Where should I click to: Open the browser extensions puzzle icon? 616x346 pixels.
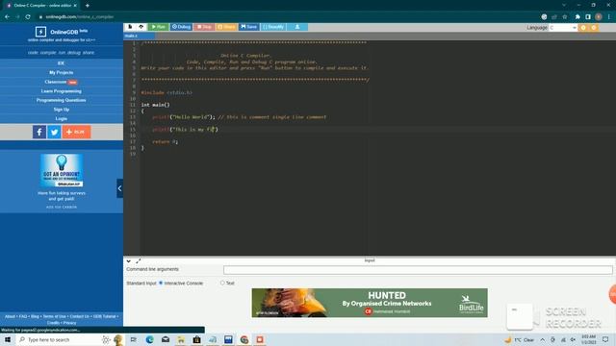click(x=577, y=17)
